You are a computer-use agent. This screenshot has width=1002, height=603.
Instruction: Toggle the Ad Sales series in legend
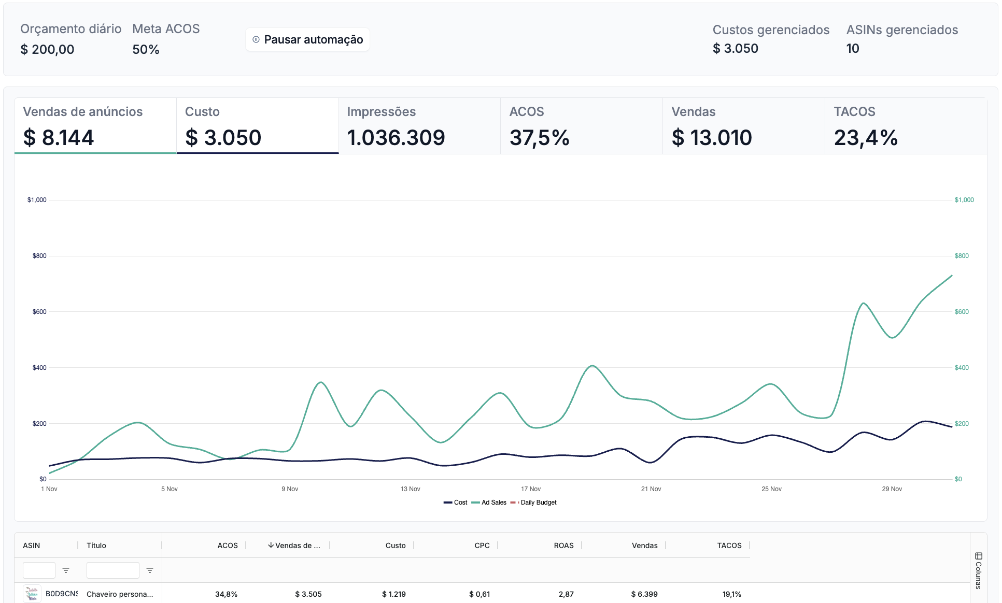pos(489,503)
